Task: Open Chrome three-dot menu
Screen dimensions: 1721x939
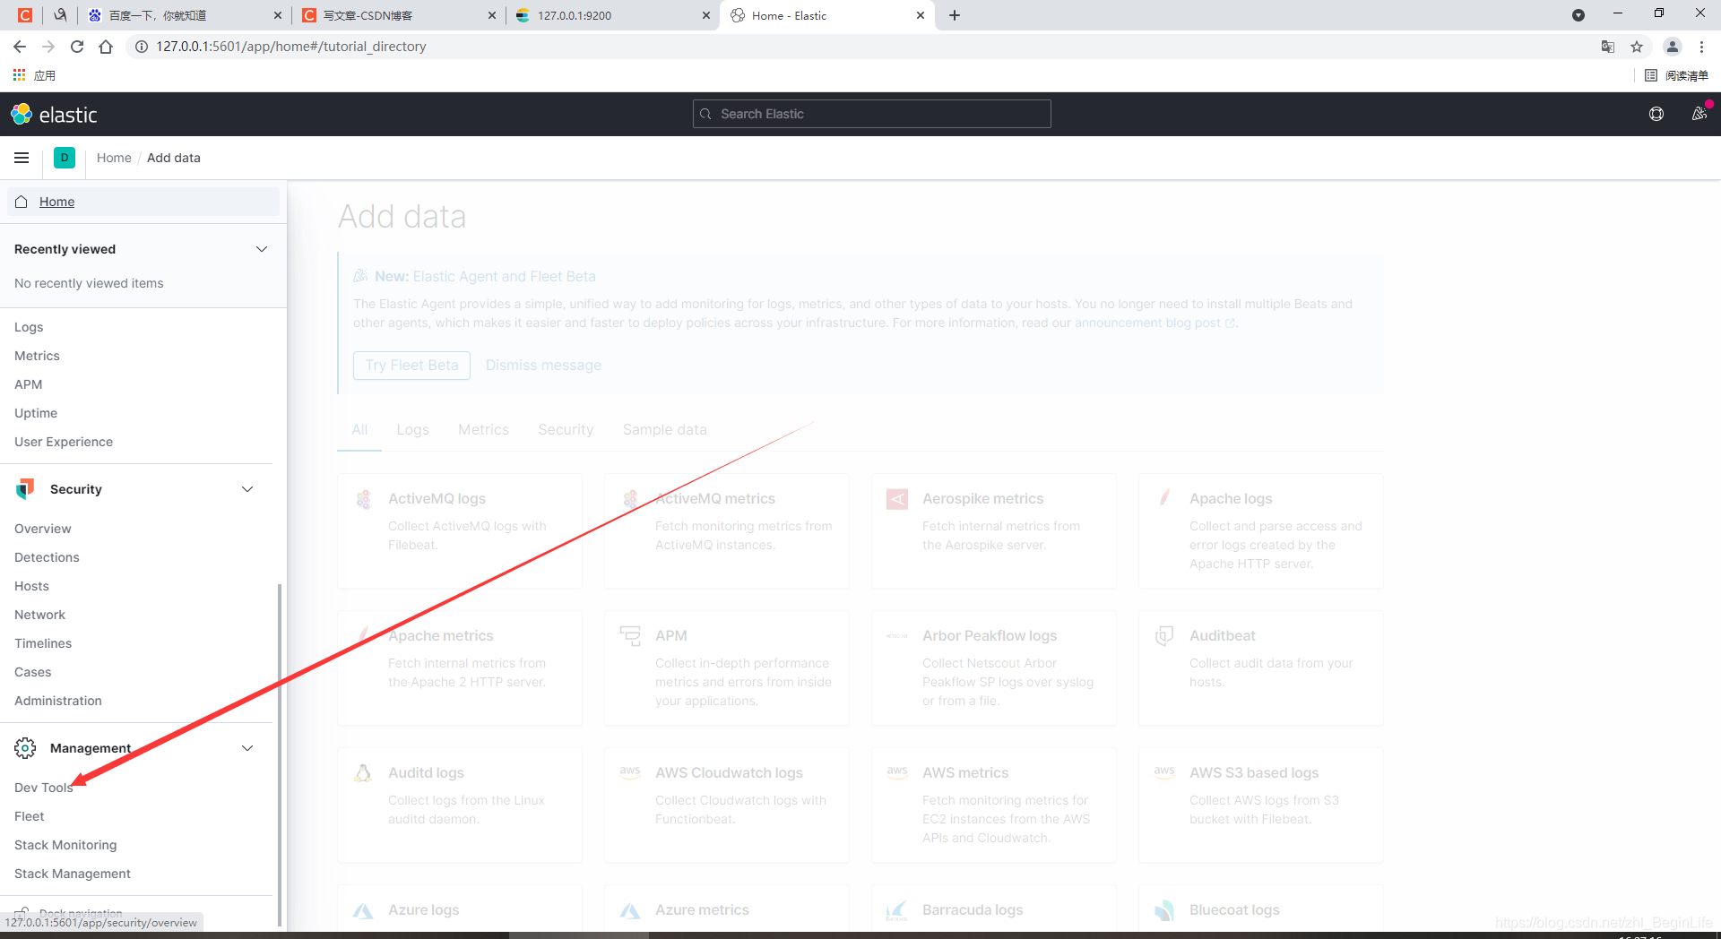Action: click(1701, 47)
